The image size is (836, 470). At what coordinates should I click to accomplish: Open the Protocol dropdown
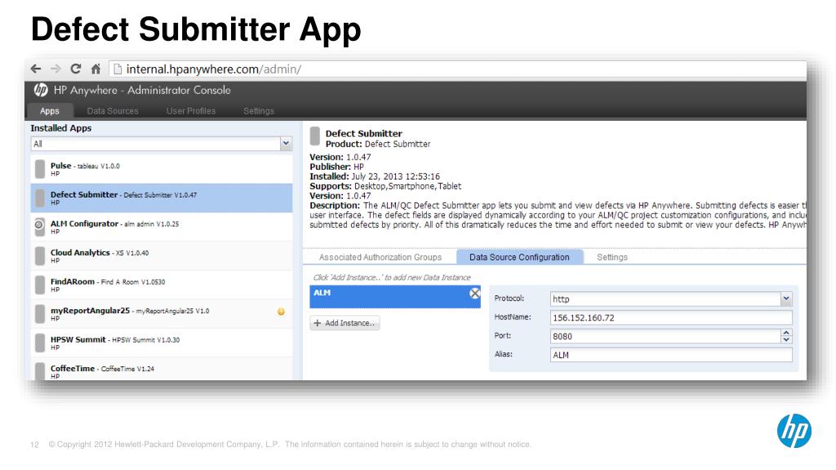click(x=786, y=299)
